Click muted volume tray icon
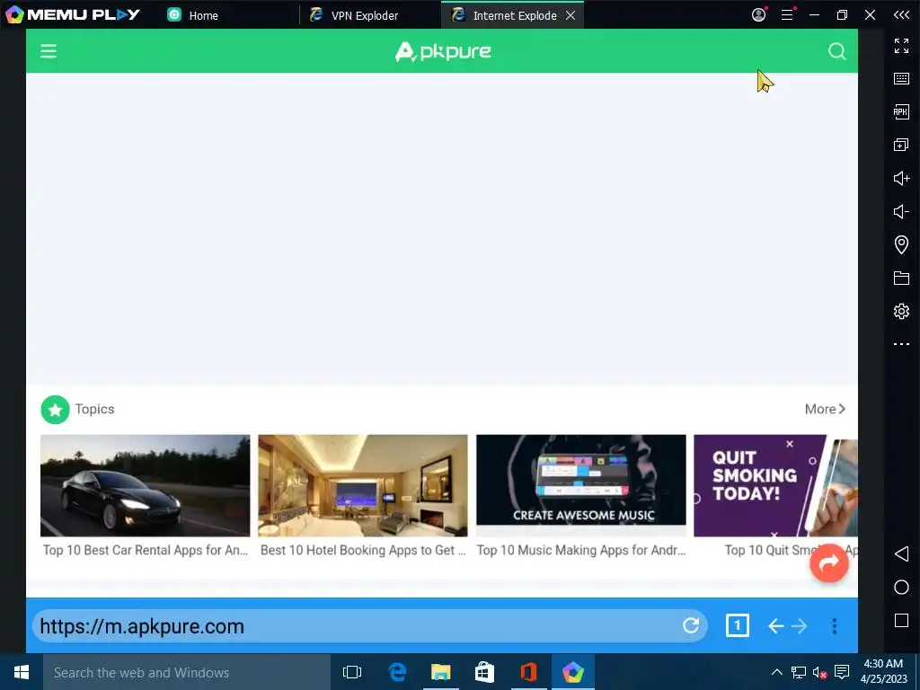The height and width of the screenshot is (690, 920). click(819, 672)
